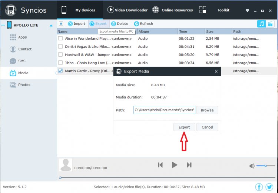278x193 pixels.
Task: Adjust the volume slider
Action: [265, 166]
